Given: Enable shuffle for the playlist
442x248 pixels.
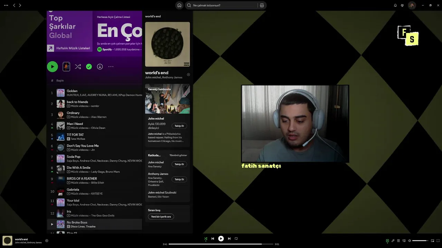Looking at the screenshot, I should click(x=78, y=66).
